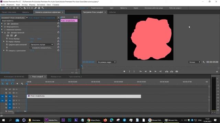Toggle stopwatch animation for Радиус образца
The image size is (220, 123).
[x=7, y=42]
